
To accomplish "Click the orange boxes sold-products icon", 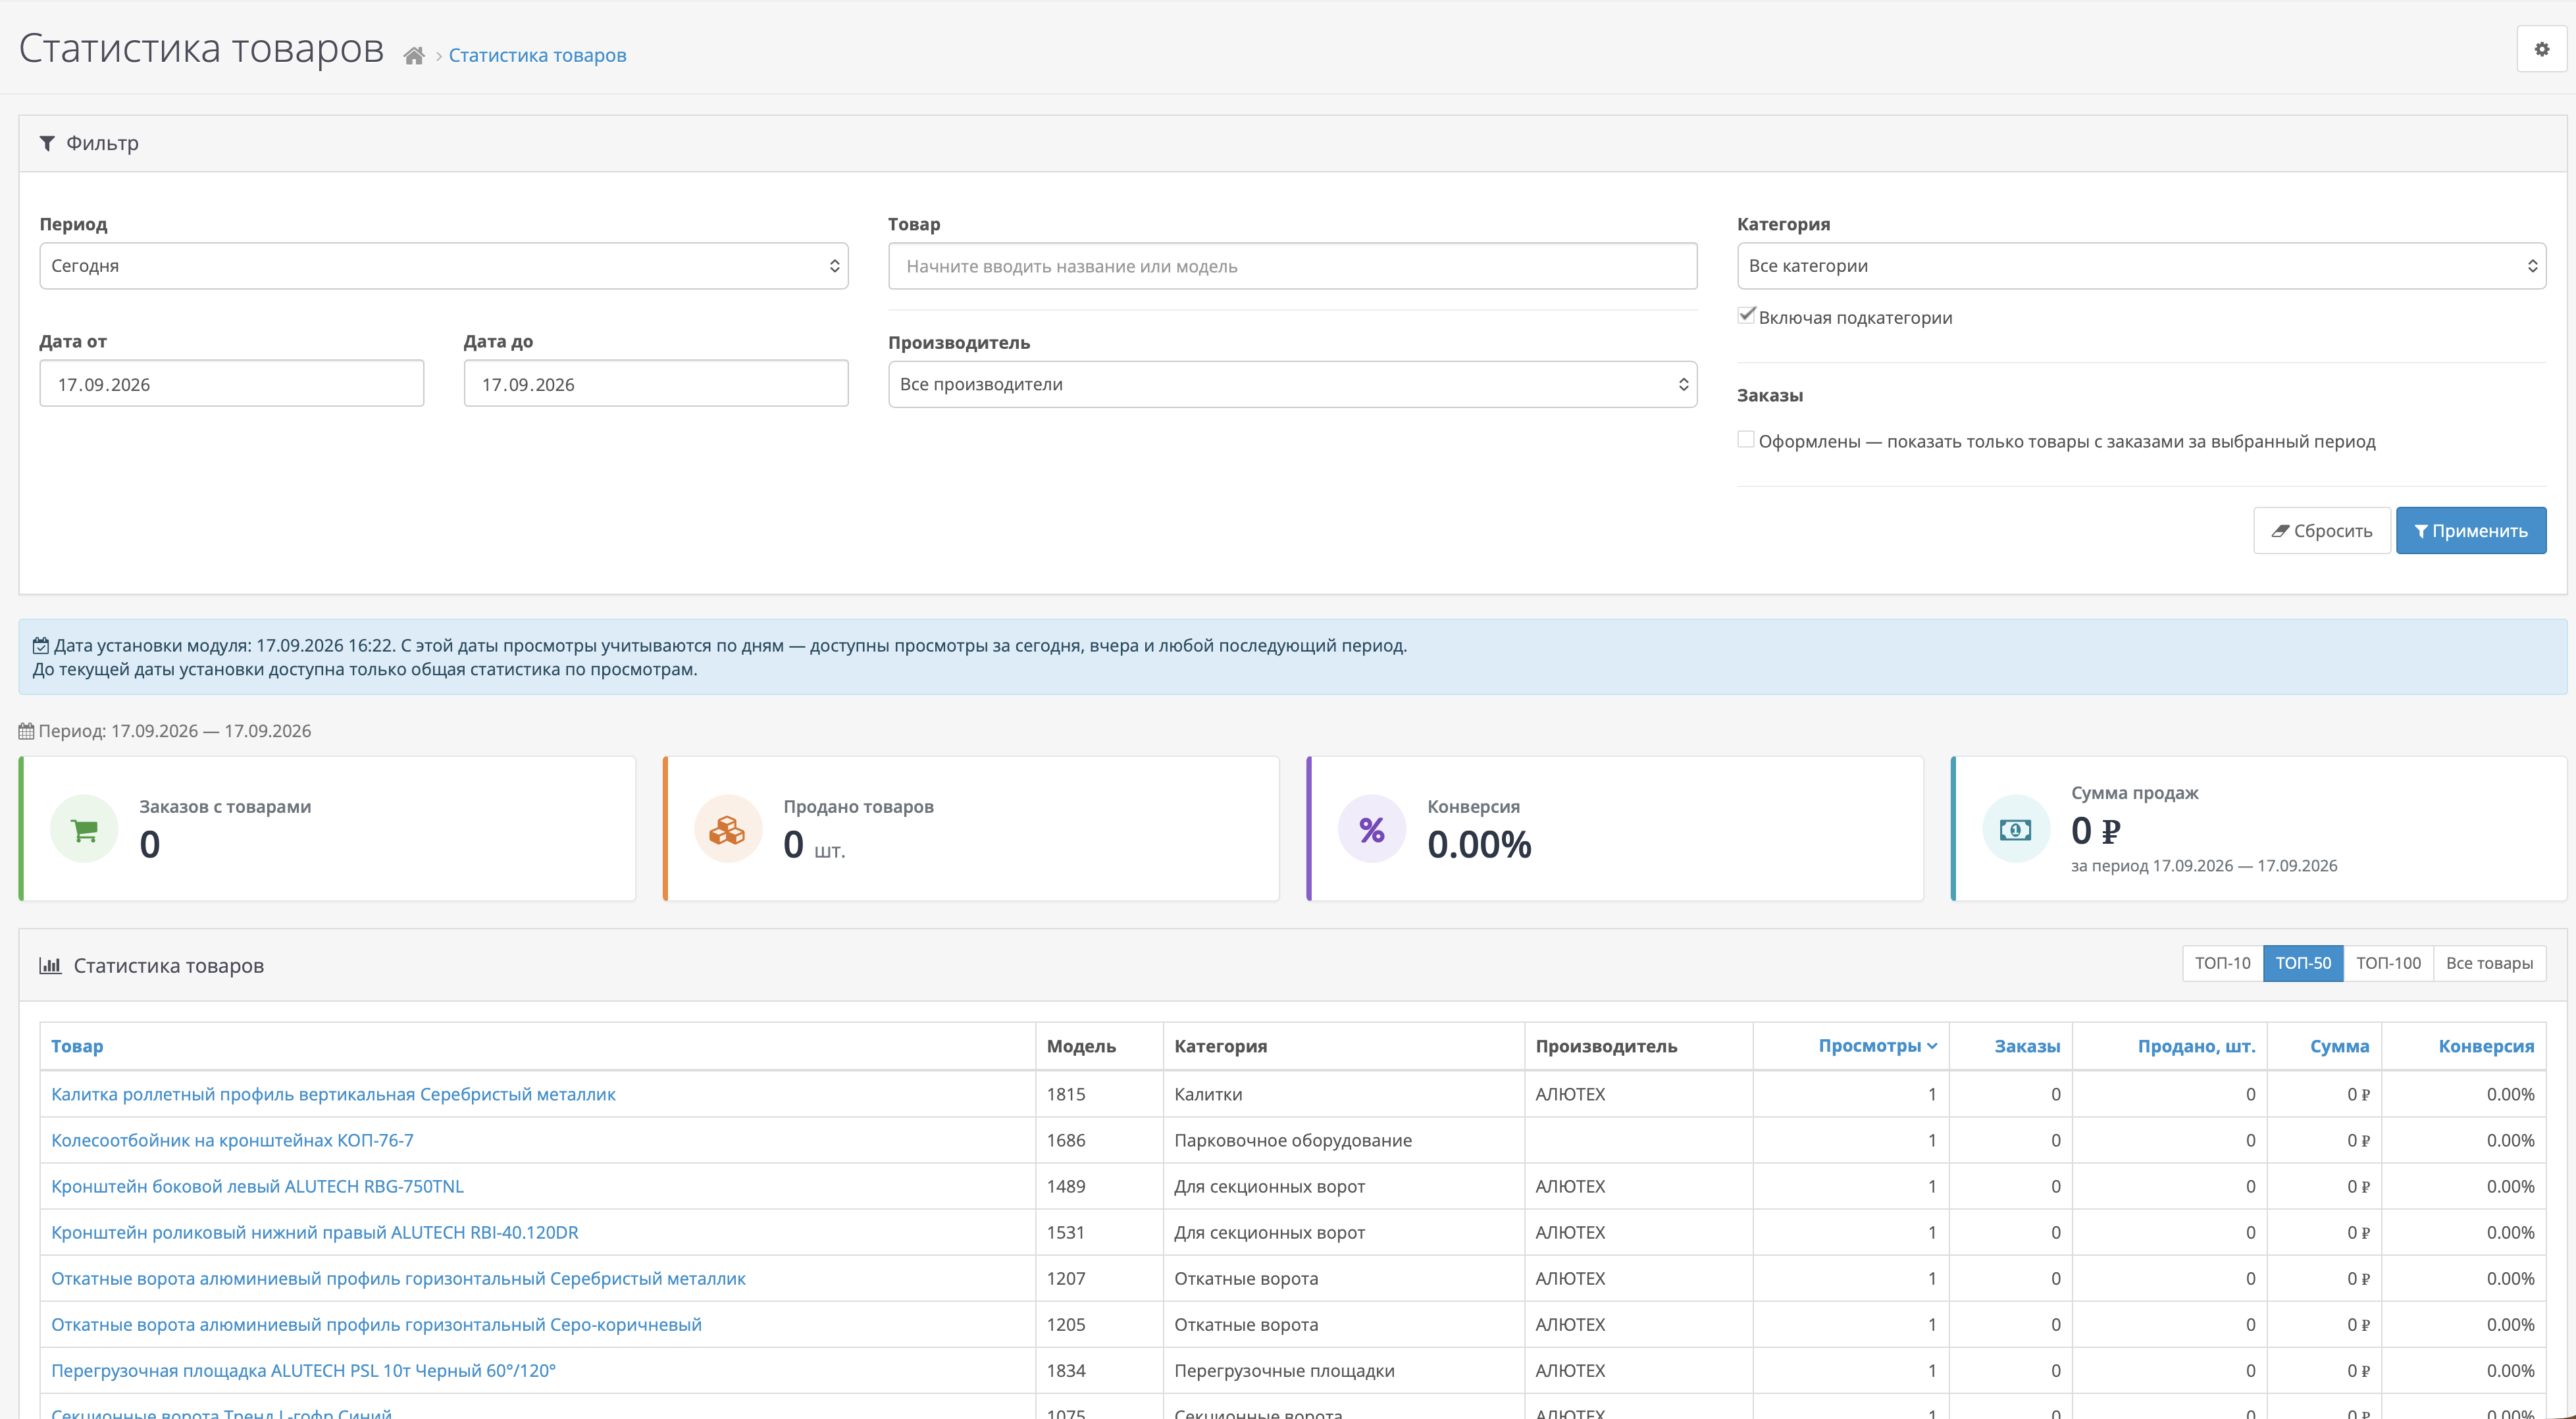I will tap(728, 829).
